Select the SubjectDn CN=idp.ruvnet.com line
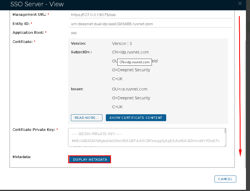 130,52
